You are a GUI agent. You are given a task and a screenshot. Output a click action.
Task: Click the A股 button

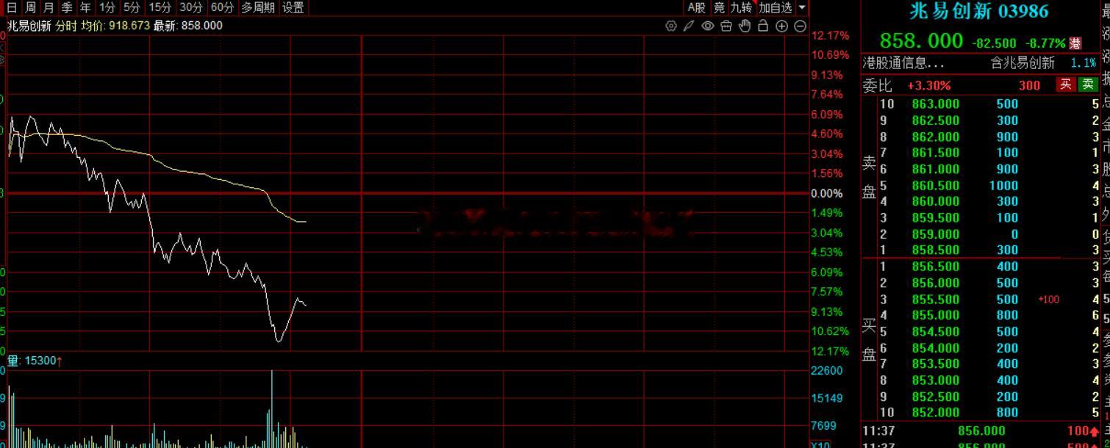point(697,7)
